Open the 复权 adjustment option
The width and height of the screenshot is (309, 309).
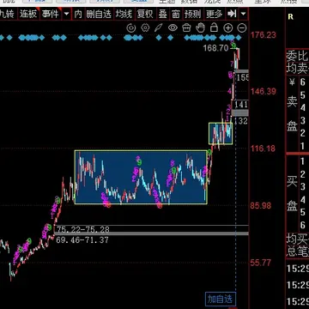pos(145,14)
